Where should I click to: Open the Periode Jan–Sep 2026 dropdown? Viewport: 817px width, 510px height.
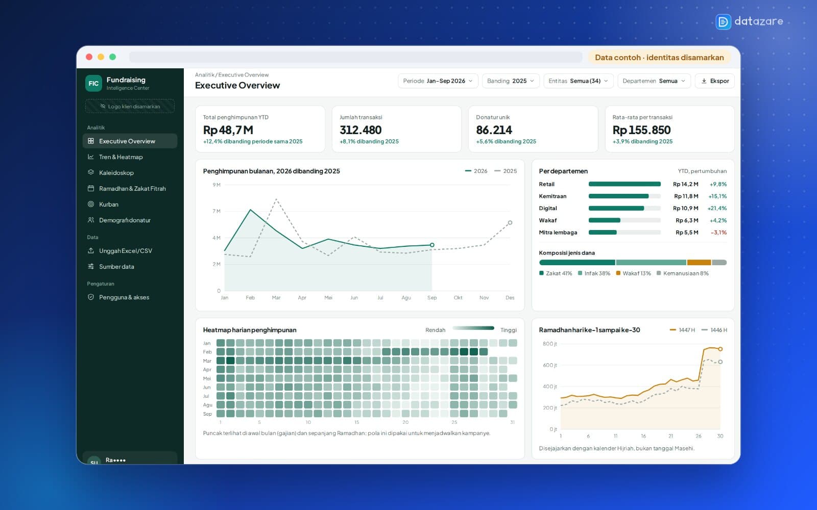(438, 81)
